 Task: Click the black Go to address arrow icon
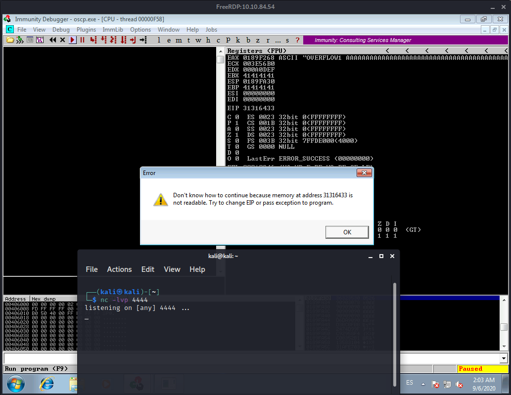143,40
